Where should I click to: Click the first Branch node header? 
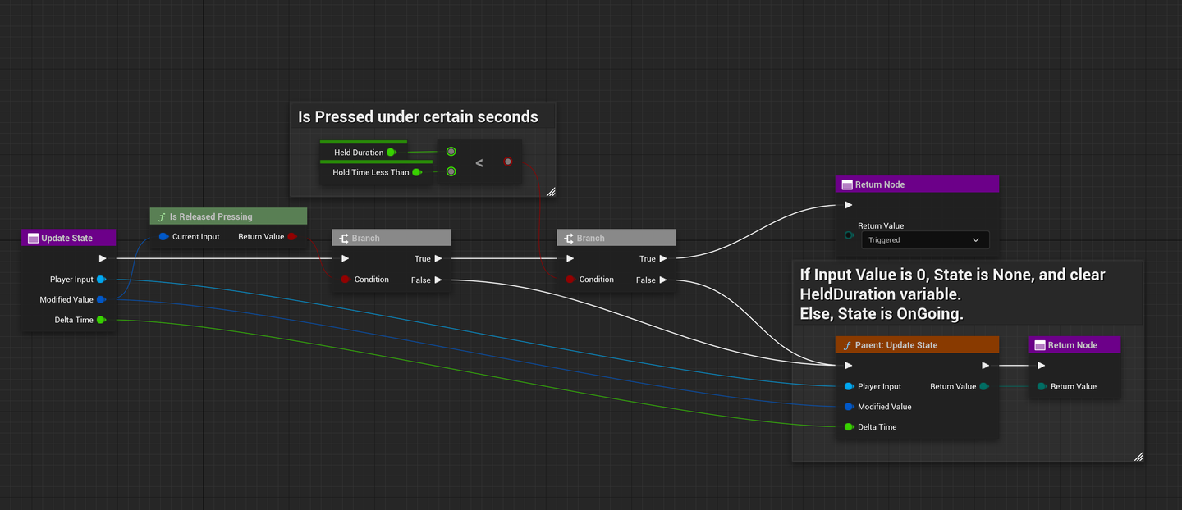click(392, 237)
